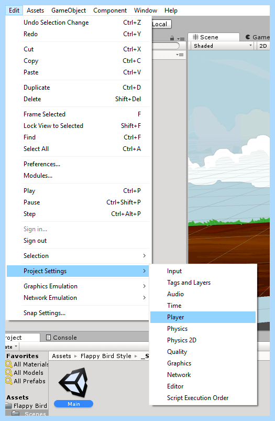
Task: Open the Create dropdown in Project panel
Action: (12, 347)
